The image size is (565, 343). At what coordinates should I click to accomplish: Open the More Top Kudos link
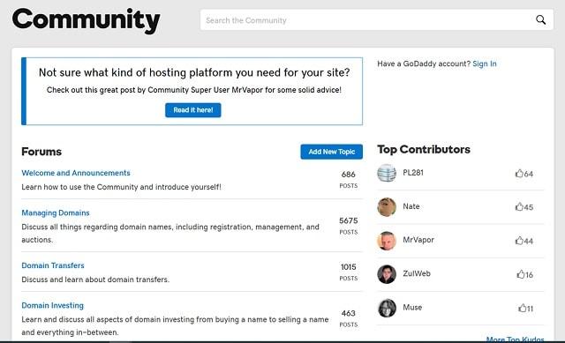515,339
